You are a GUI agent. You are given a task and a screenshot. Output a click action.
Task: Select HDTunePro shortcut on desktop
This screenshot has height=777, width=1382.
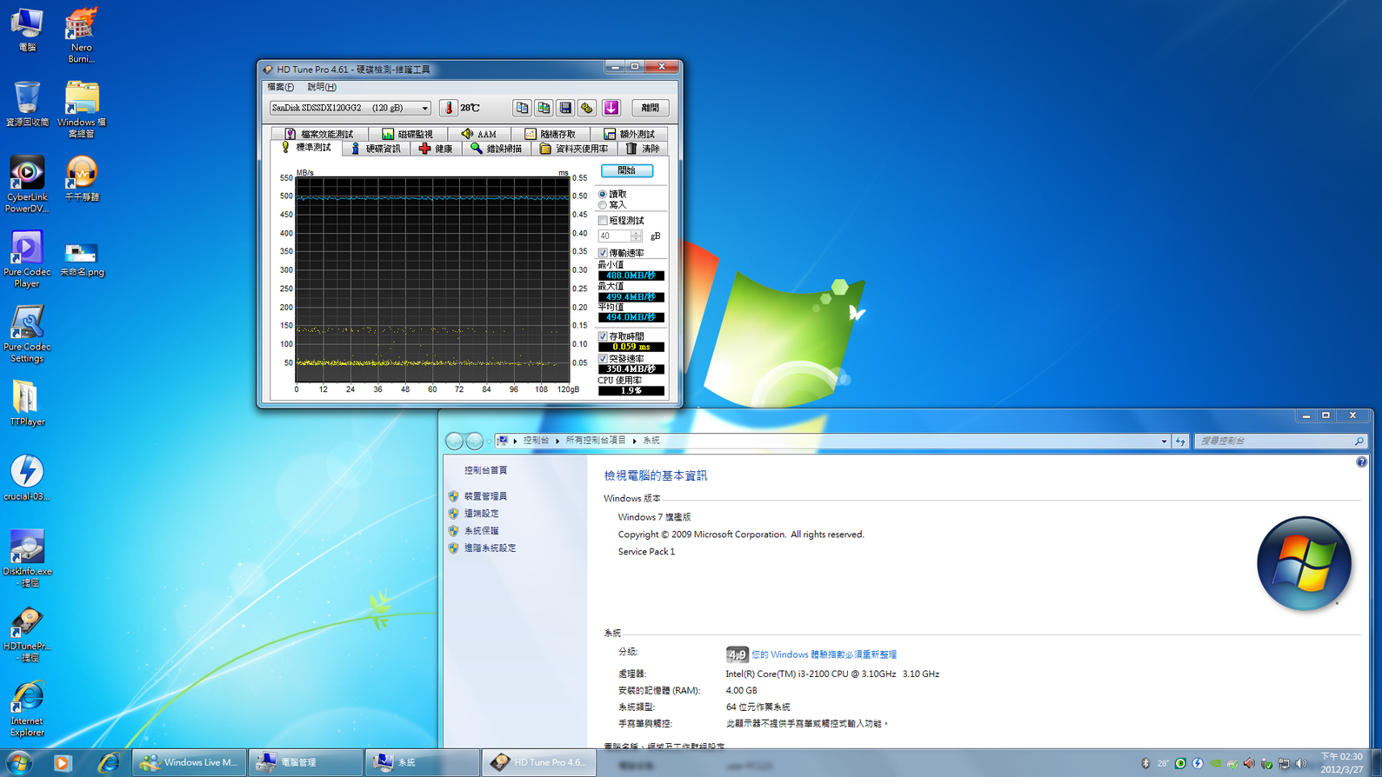[x=27, y=634]
